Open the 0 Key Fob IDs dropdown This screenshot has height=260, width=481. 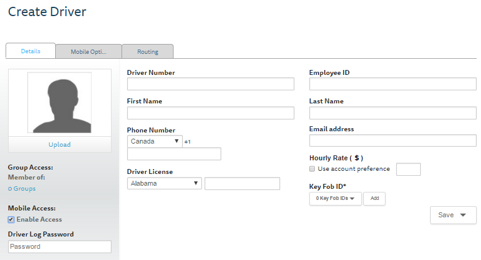click(335, 199)
